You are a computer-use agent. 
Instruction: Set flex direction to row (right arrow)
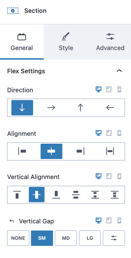pos(51,108)
